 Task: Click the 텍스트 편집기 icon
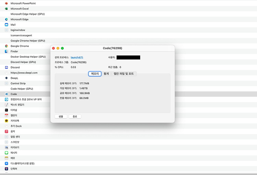[7, 105]
